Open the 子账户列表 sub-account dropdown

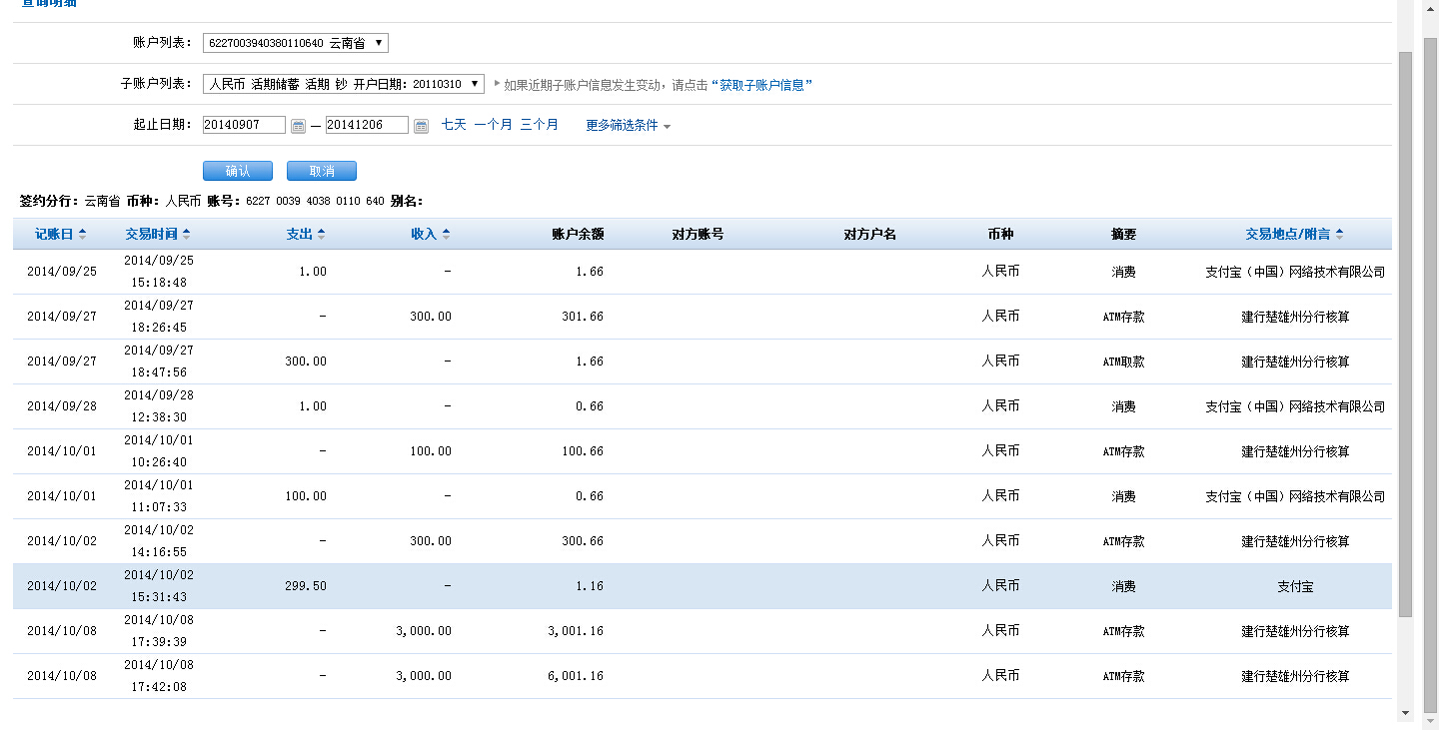click(x=343, y=85)
